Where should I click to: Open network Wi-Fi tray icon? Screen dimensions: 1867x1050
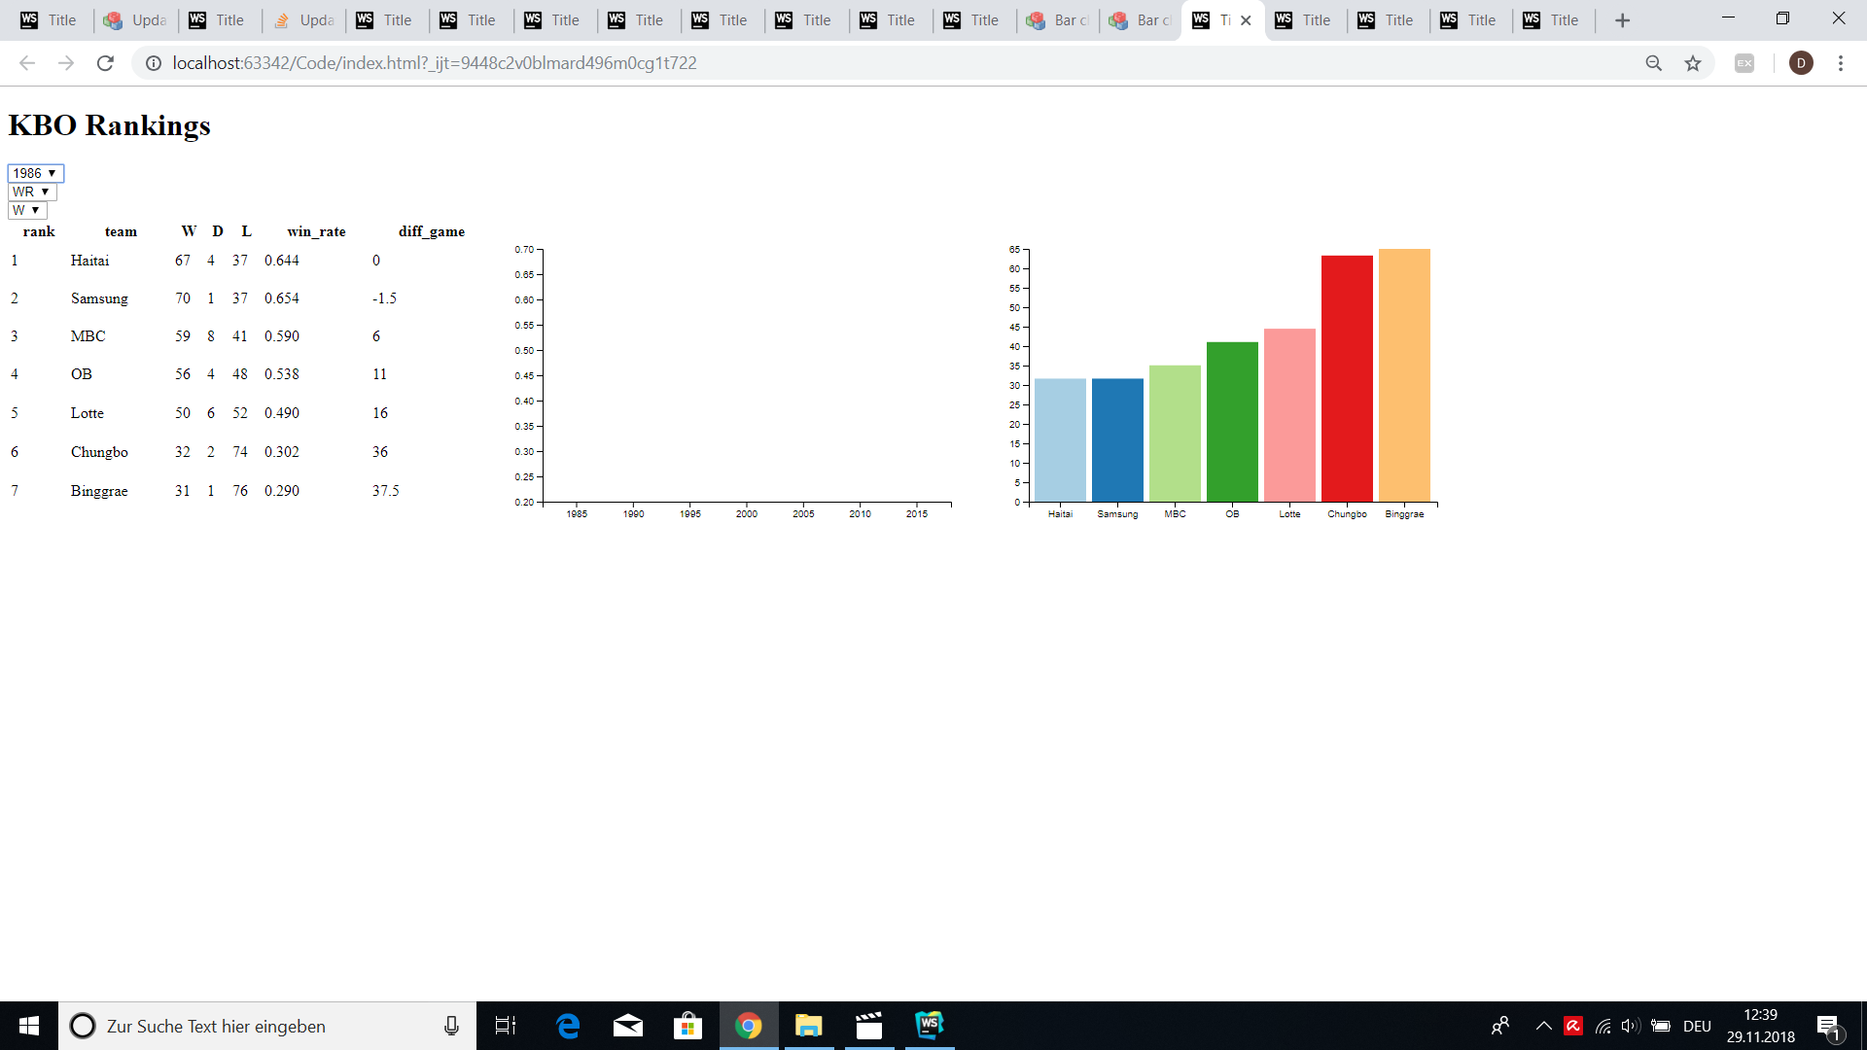coord(1603,1026)
